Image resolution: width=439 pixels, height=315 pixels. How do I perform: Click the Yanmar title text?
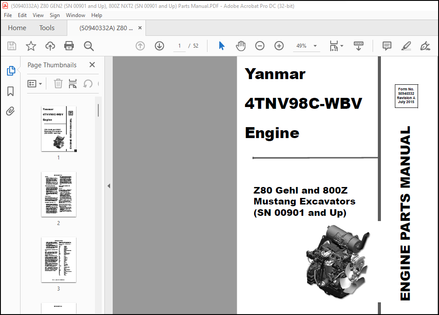pos(275,74)
